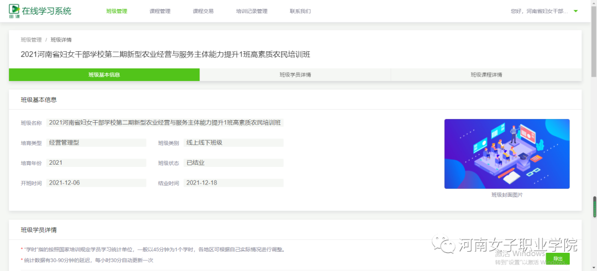Switch to the 班级学员详情 tab
Screen dimensions: 597x271
[x=295, y=75]
